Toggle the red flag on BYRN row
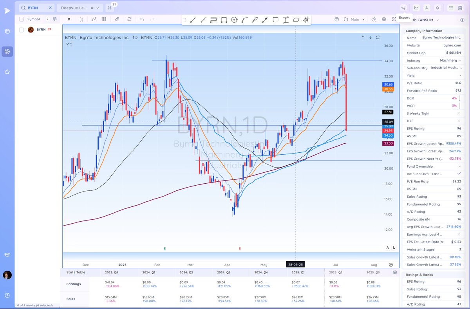Viewport: 470px width, 309px height. coord(49,29)
